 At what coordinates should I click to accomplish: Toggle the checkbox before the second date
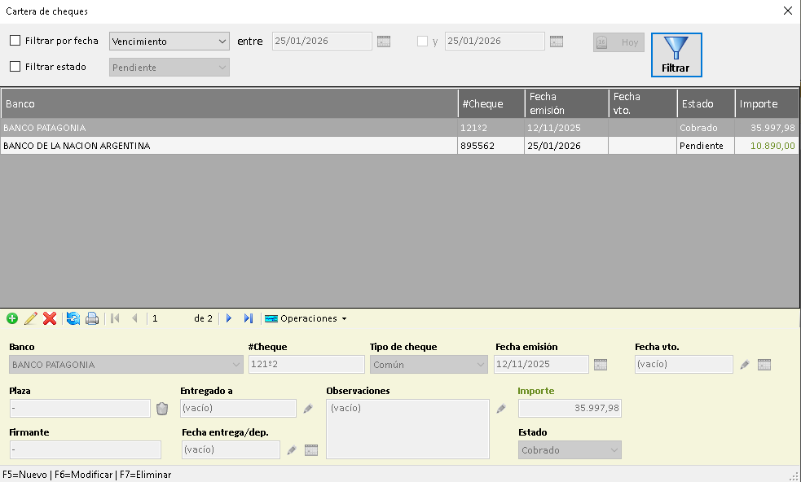click(422, 41)
